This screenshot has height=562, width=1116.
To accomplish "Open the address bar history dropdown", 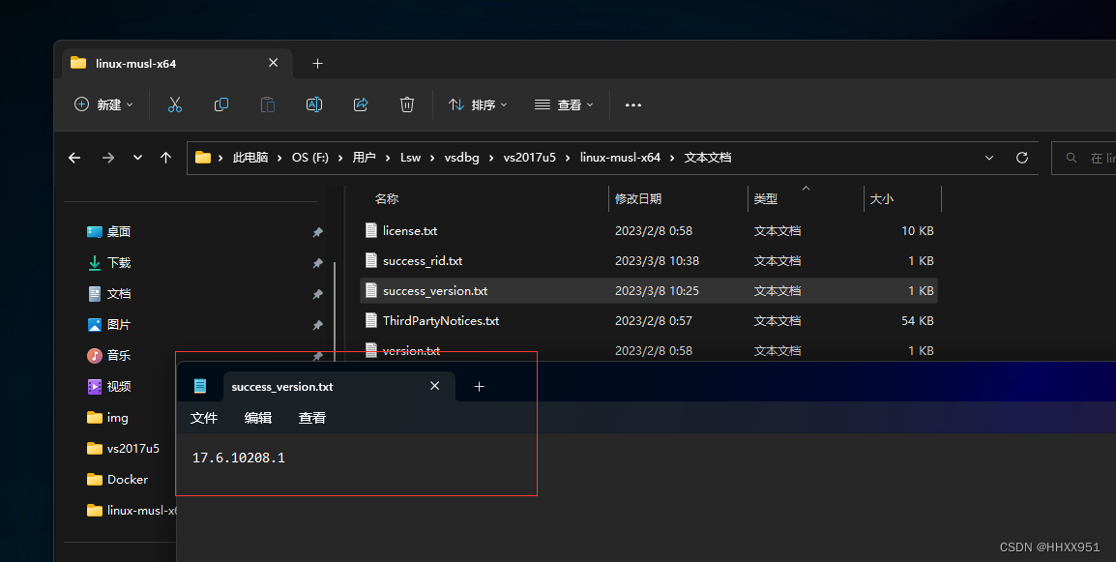I will [988, 157].
